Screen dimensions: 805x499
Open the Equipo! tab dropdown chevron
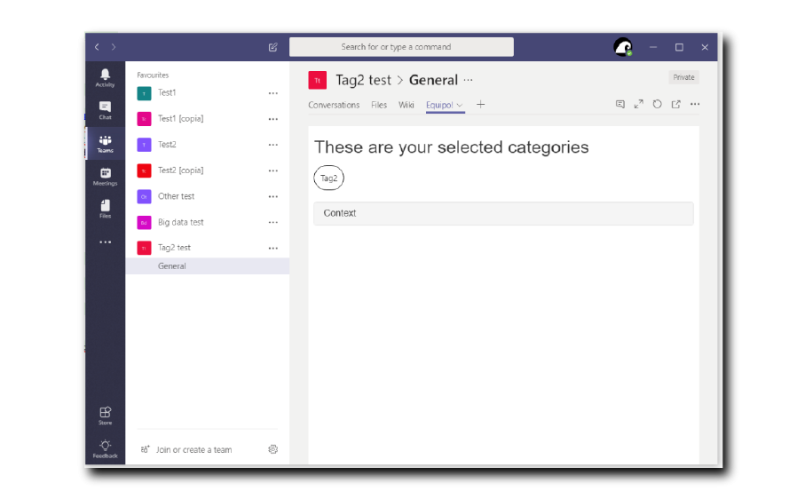pyautogui.click(x=460, y=106)
